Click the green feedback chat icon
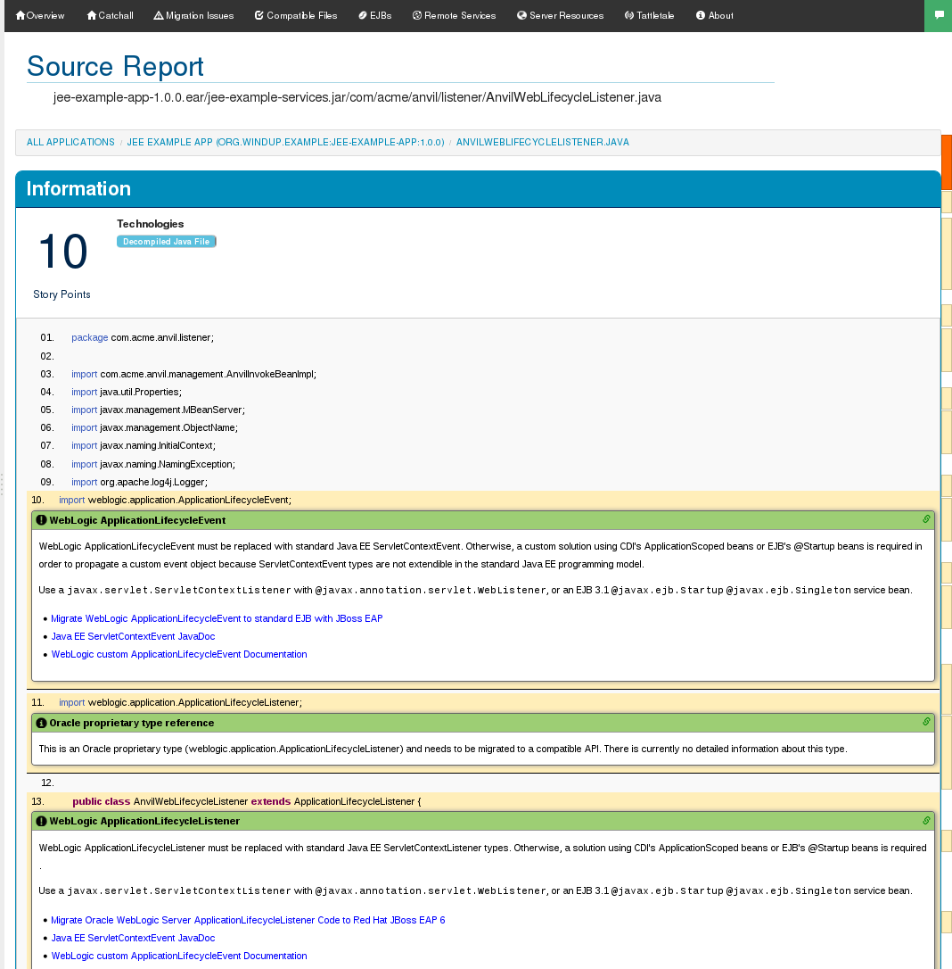This screenshot has width=952, height=969. (938, 15)
